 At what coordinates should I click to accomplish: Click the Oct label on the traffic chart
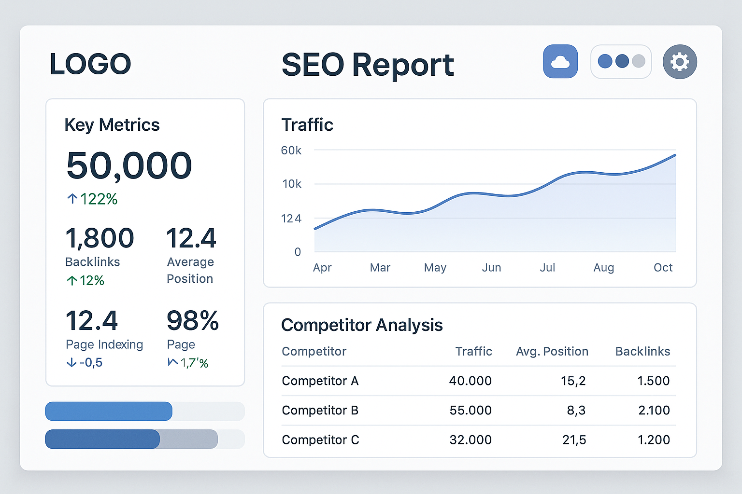663,267
